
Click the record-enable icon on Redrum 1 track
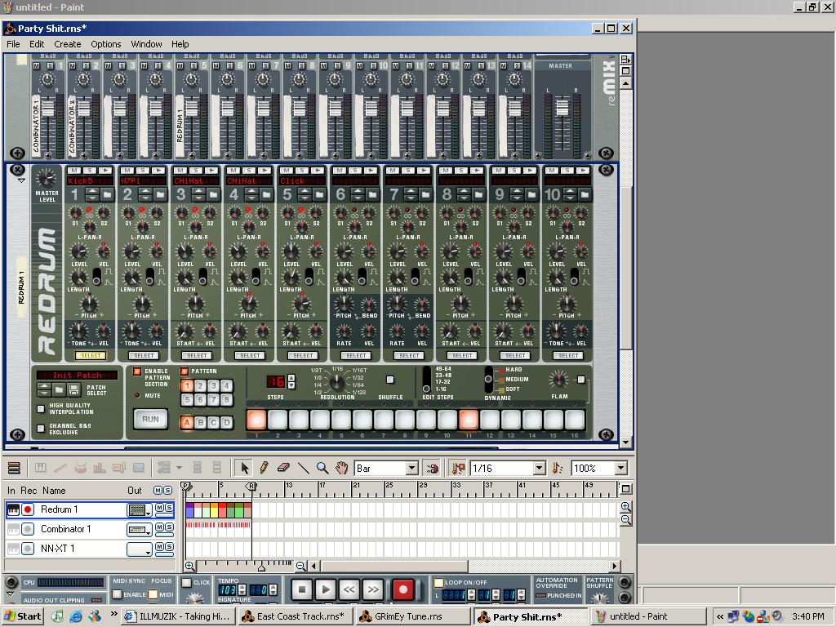coord(28,509)
